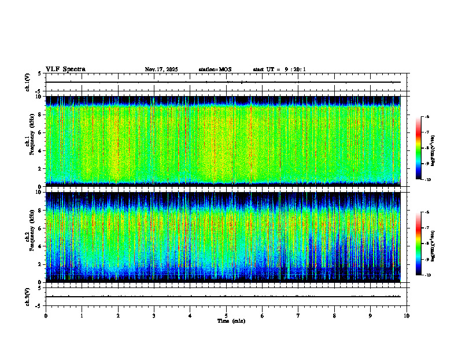Viewport: 458px width, 354px height.
Task: Click the time axis tick label "9"
Action: 370,316
